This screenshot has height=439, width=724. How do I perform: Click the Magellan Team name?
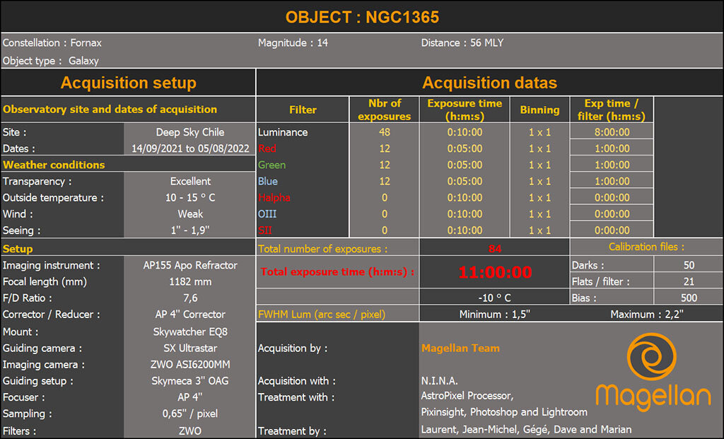pos(460,348)
